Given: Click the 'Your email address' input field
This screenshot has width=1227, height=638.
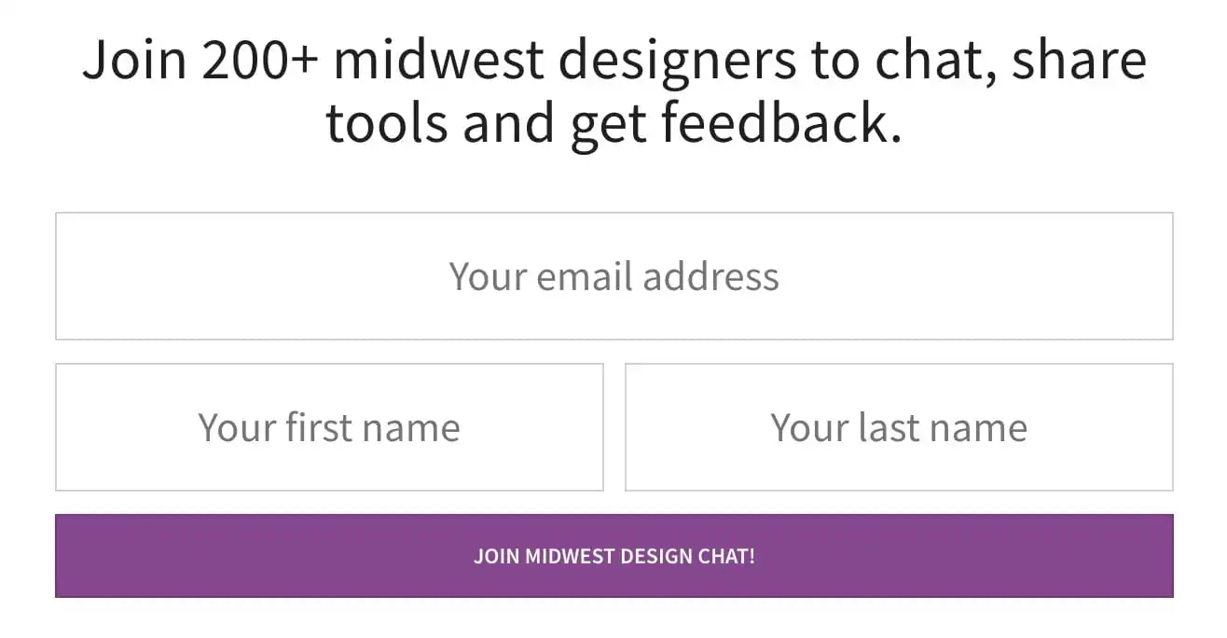Looking at the screenshot, I should tap(613, 276).
